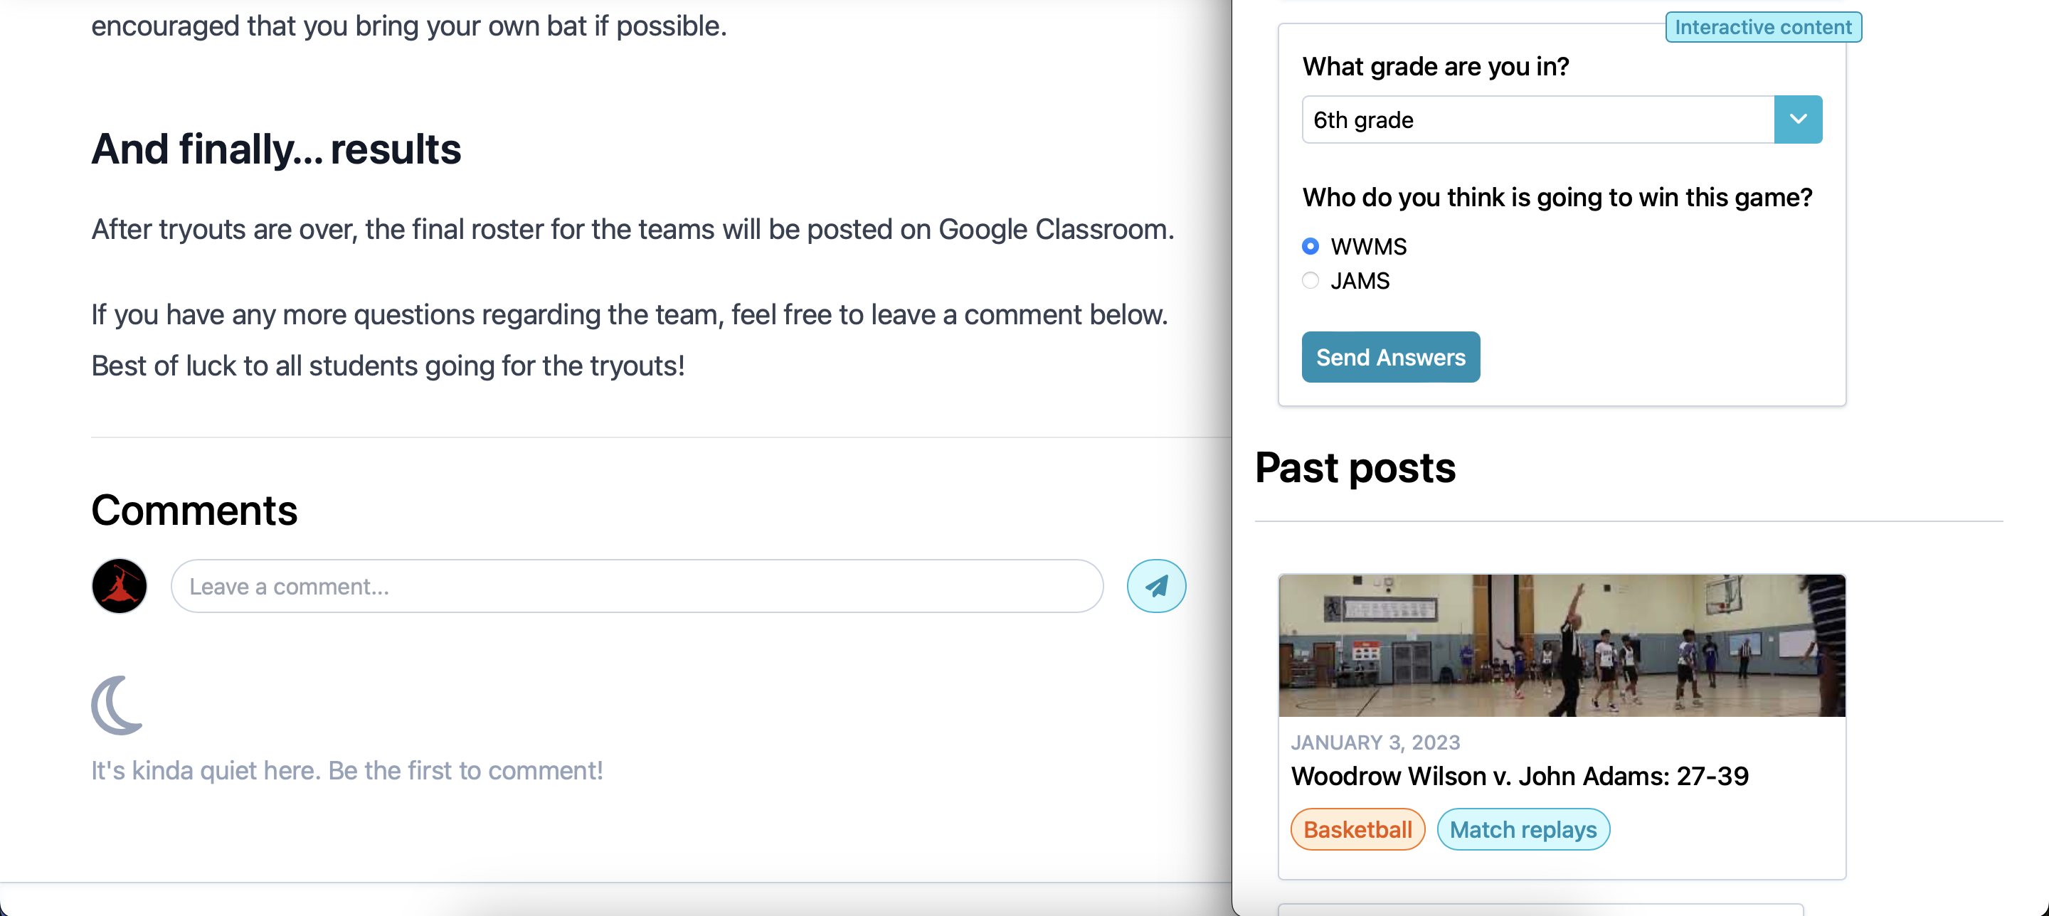The width and height of the screenshot is (2049, 916).
Task: Click the Past posts heading
Action: (1355, 467)
